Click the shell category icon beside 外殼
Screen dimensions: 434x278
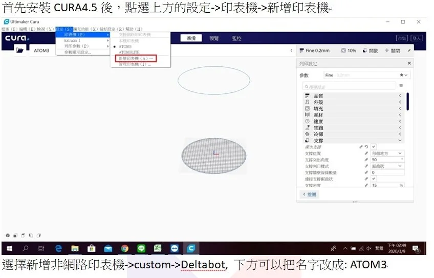pos(307,102)
